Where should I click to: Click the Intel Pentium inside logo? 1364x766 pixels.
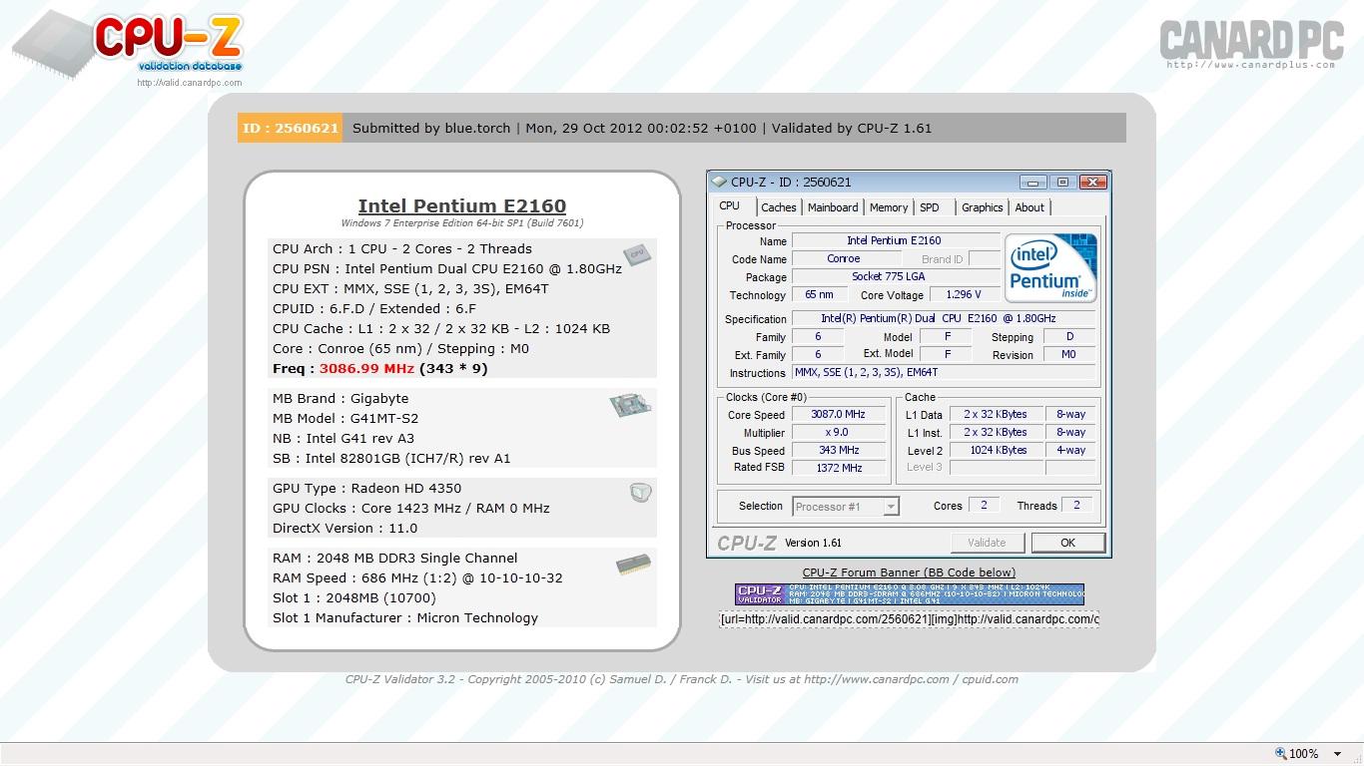(1050, 267)
